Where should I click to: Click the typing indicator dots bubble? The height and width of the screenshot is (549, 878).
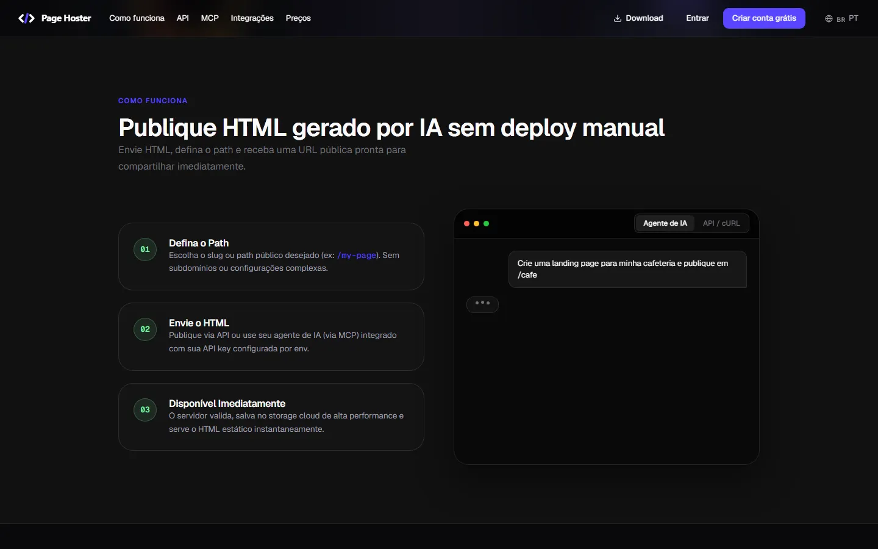[x=482, y=304]
